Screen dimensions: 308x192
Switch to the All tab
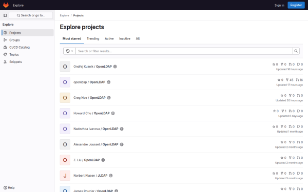(138, 38)
